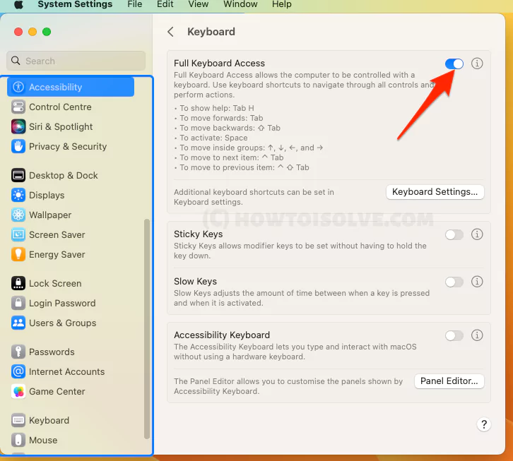Click the magnifier icon in search field

click(16, 61)
